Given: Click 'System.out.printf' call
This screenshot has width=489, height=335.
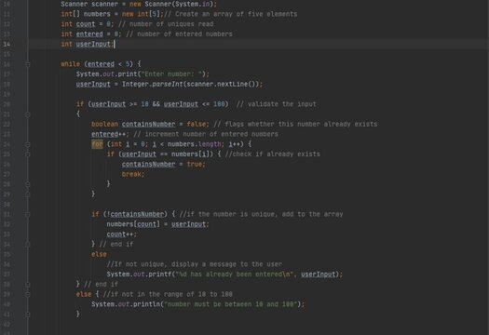Looking at the screenshot, I should 139,275.
